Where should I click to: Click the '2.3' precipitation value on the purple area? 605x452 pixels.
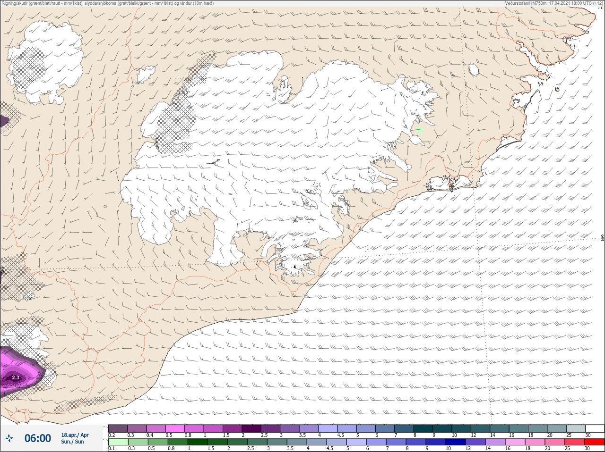click(16, 377)
